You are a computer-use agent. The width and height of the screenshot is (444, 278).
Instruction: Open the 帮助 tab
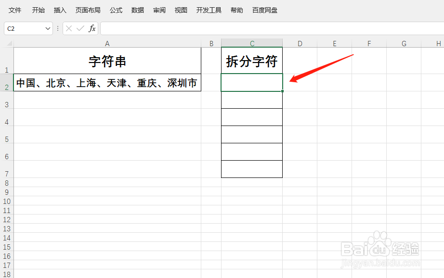(237, 10)
